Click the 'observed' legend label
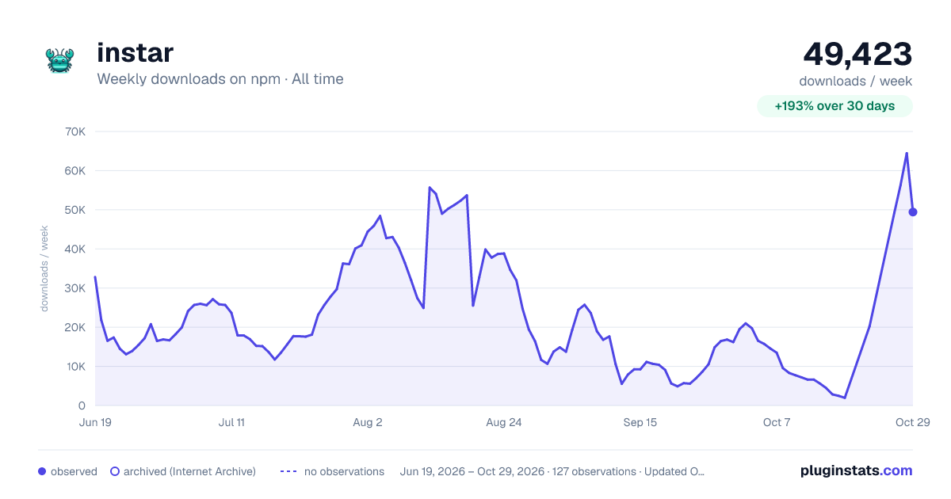Screen dimensions: 951x499 (x=74, y=471)
